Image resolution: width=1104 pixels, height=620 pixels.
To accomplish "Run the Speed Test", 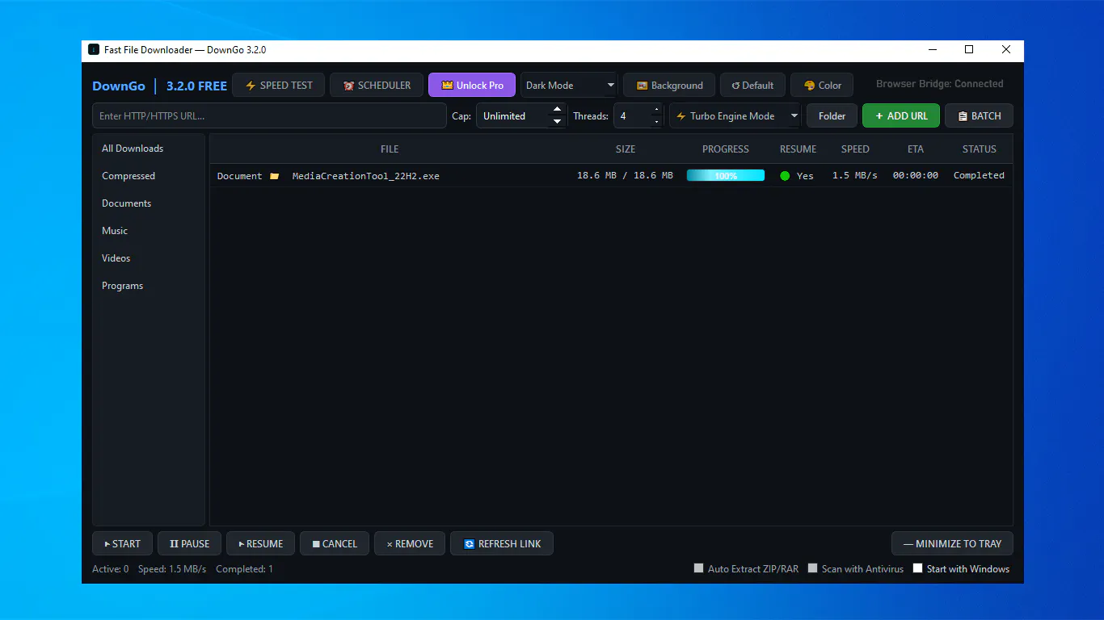I will click(279, 85).
